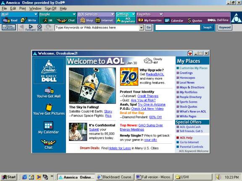Screen dimensions: 242x181
Task: Open Chat in Welcome sidebar
Action: [x=48, y=144]
